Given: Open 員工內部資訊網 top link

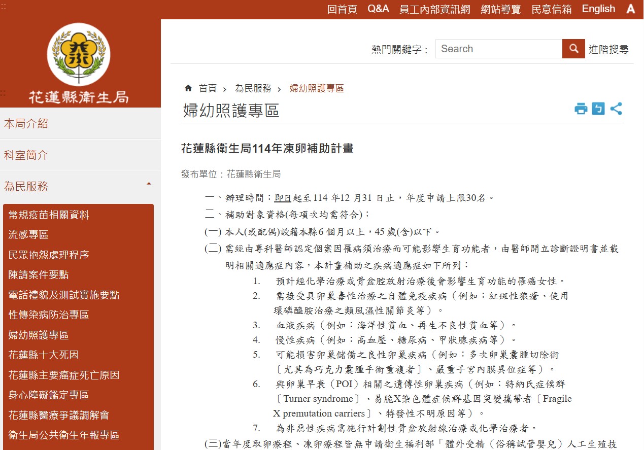Looking at the screenshot, I should coord(435,9).
